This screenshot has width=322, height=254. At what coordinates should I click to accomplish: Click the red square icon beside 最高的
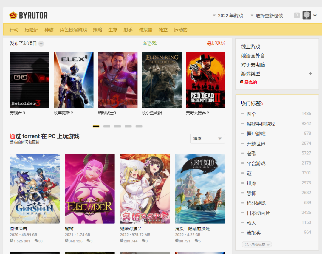point(241,82)
